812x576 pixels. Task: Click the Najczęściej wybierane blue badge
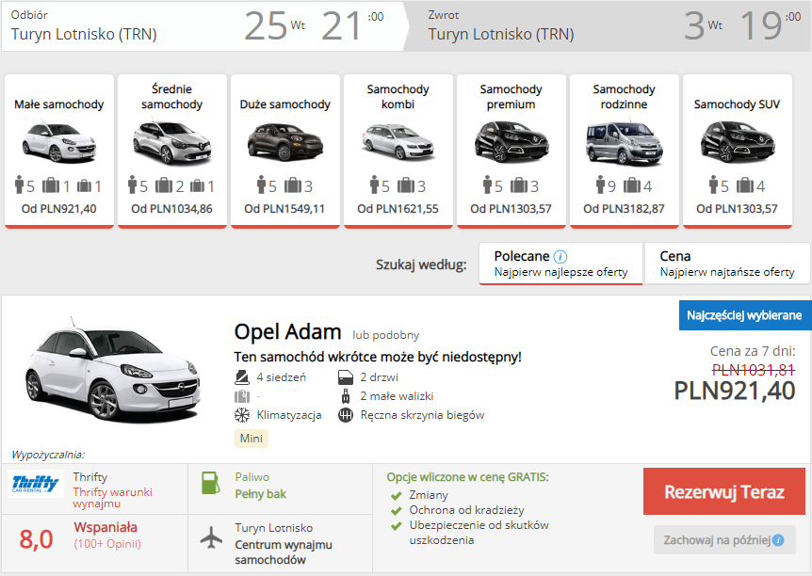(744, 315)
